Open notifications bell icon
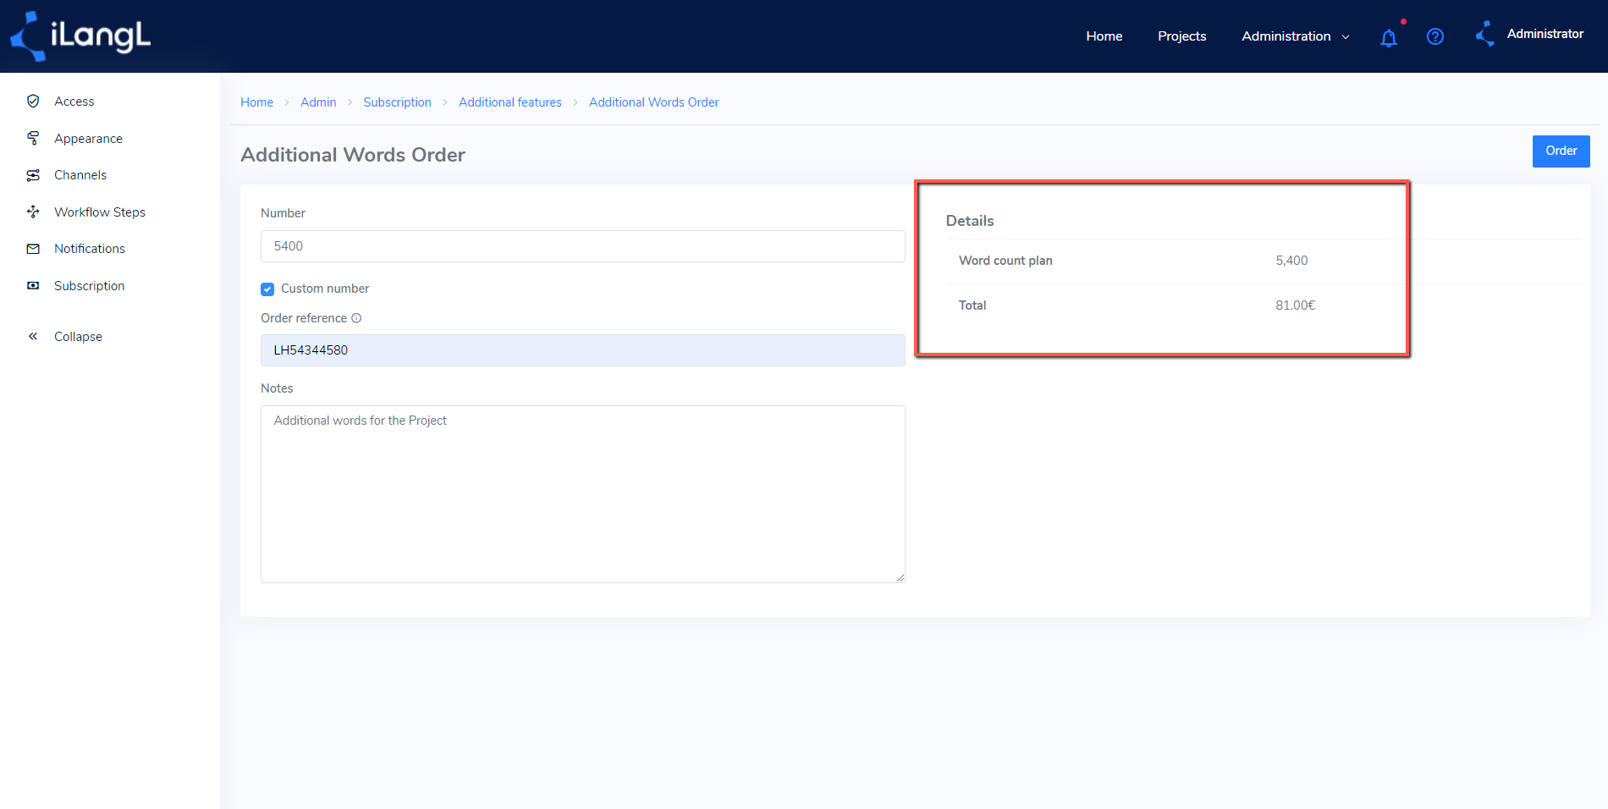1608x809 pixels. tap(1388, 37)
